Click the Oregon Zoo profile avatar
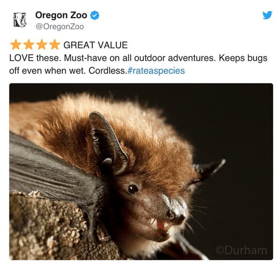The image size is (280, 265). click(20, 20)
